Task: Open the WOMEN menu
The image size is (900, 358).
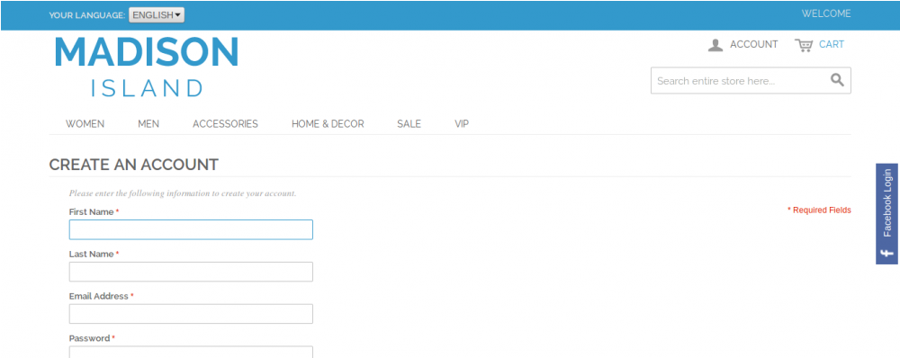Action: click(x=85, y=123)
